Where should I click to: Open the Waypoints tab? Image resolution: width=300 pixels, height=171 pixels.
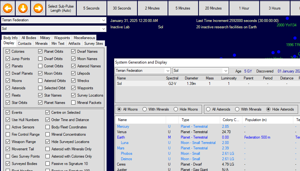point(62,38)
